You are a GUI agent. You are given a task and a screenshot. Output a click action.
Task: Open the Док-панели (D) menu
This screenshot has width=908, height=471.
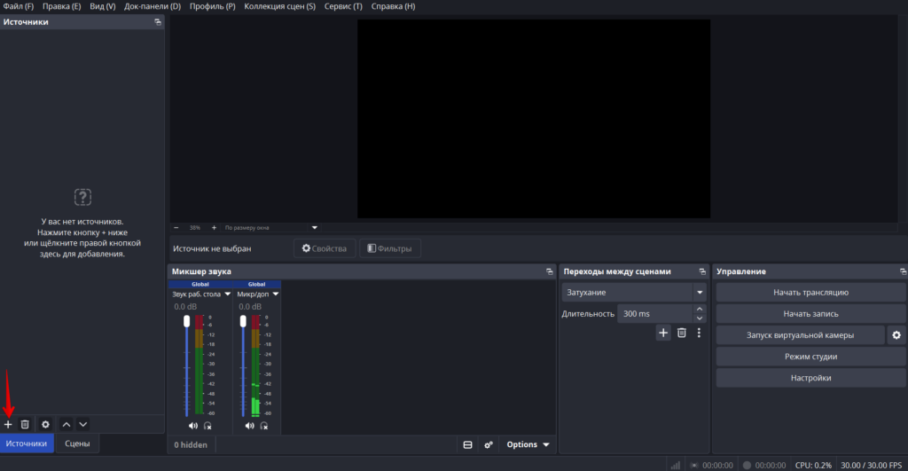pyautogui.click(x=153, y=6)
